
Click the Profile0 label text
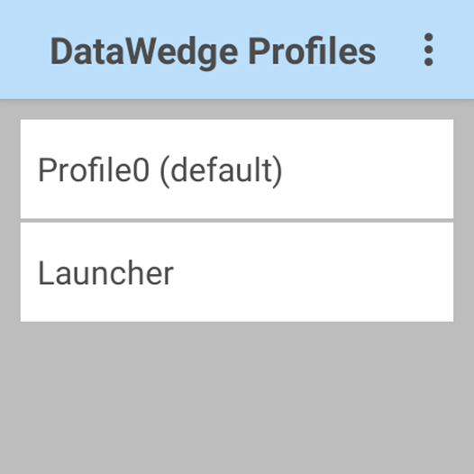[94, 170]
